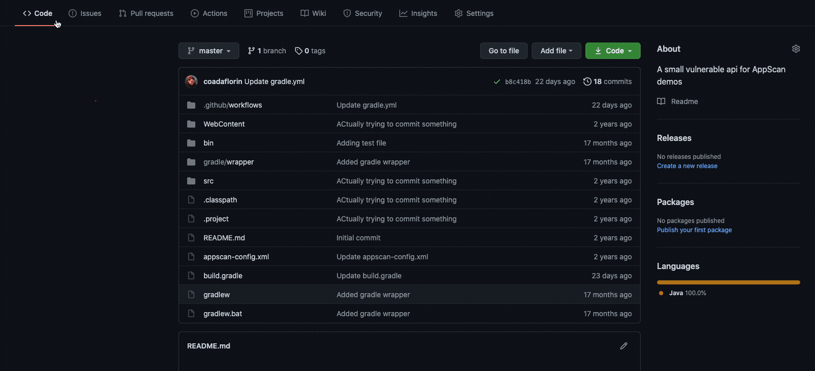Click the Java language color bar
815x371 pixels.
pos(728,282)
